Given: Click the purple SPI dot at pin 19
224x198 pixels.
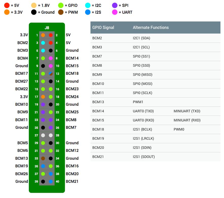Looking at the screenshot, I should click(x=43, y=104).
